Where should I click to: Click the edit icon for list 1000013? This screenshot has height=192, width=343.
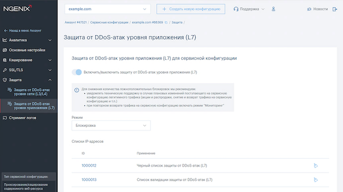pos(316,180)
